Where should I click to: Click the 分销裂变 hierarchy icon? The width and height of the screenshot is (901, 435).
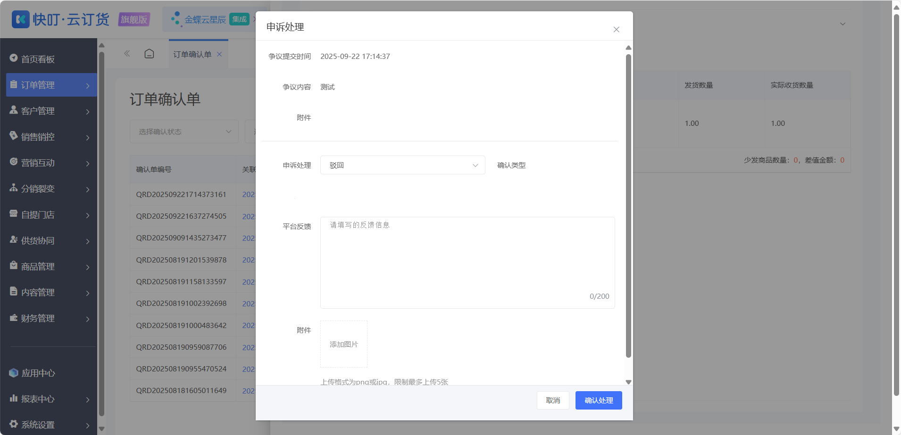14,188
